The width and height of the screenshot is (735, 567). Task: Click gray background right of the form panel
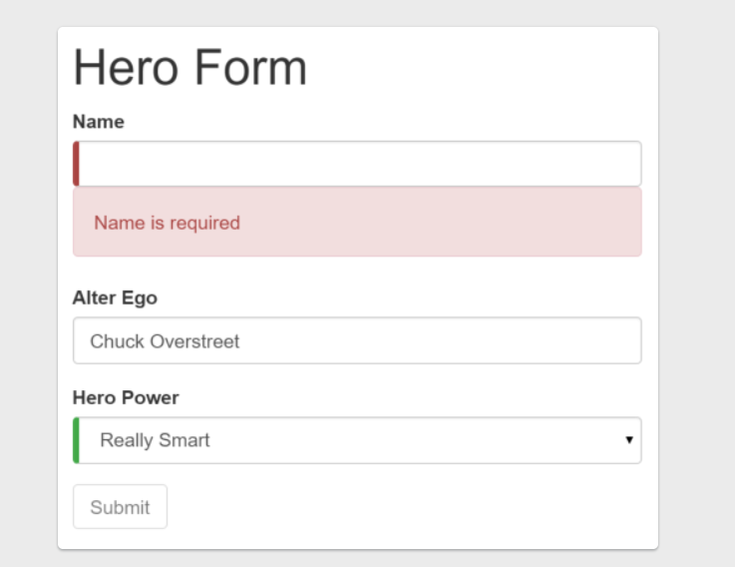(x=696, y=299)
